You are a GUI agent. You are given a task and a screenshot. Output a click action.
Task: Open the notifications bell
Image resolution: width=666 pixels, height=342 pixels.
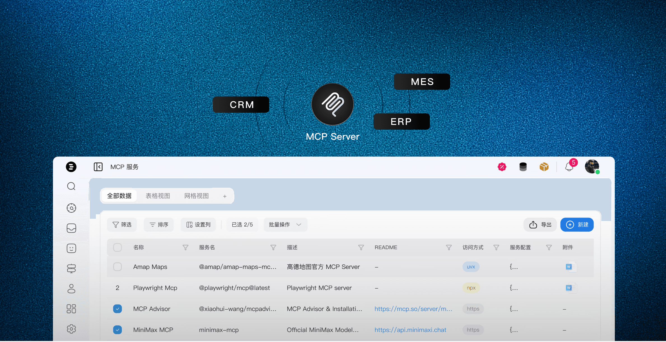[x=569, y=167]
